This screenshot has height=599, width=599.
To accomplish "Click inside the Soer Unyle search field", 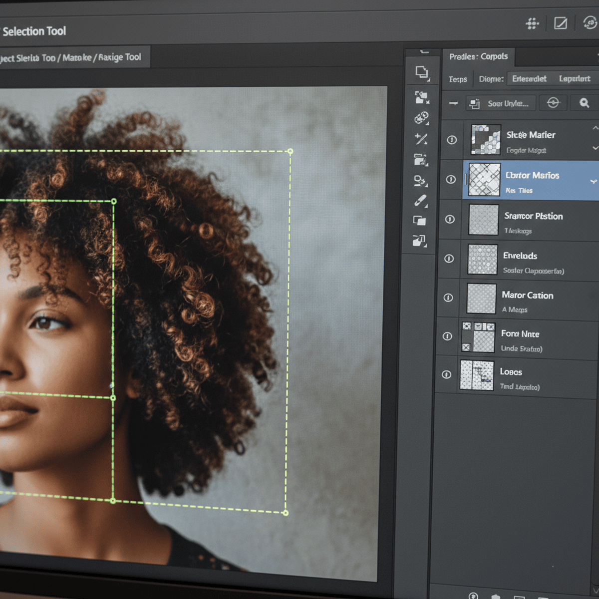I will tap(501, 103).
